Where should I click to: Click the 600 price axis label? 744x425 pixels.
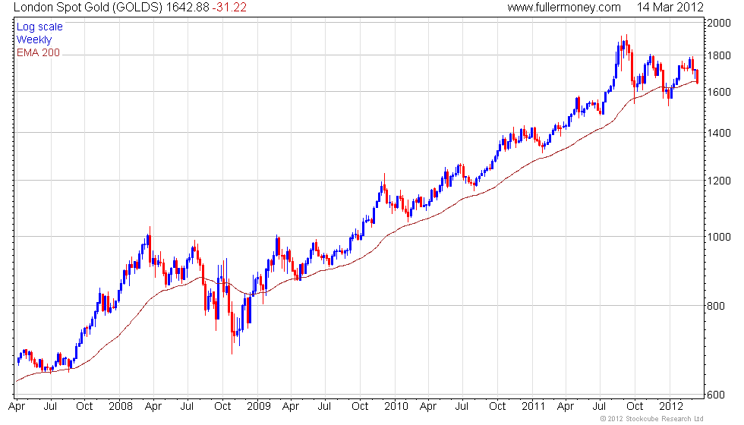[715, 395]
